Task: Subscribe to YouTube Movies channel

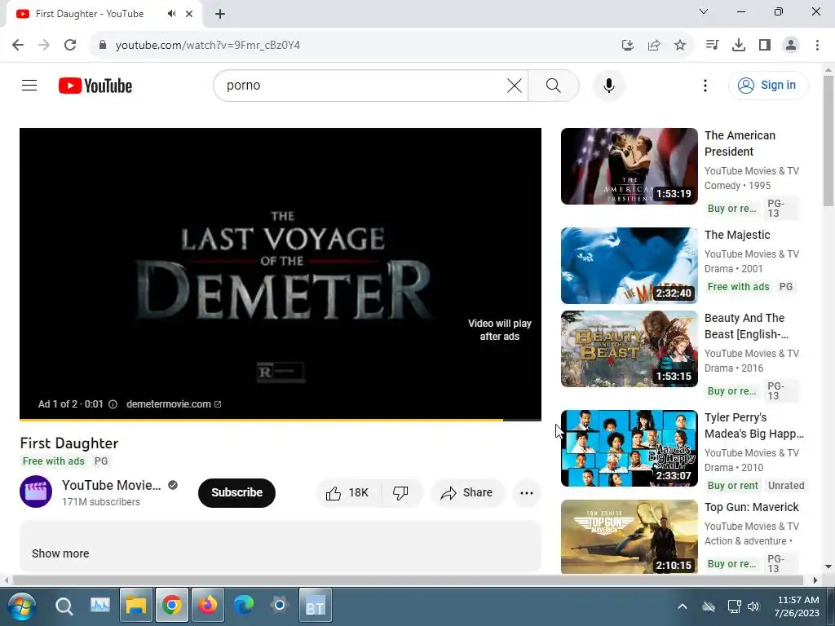Action: [237, 493]
